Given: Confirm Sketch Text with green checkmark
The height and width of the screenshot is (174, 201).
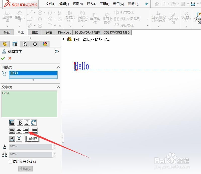Looking at the screenshot, I should pyautogui.click(x=3, y=58).
